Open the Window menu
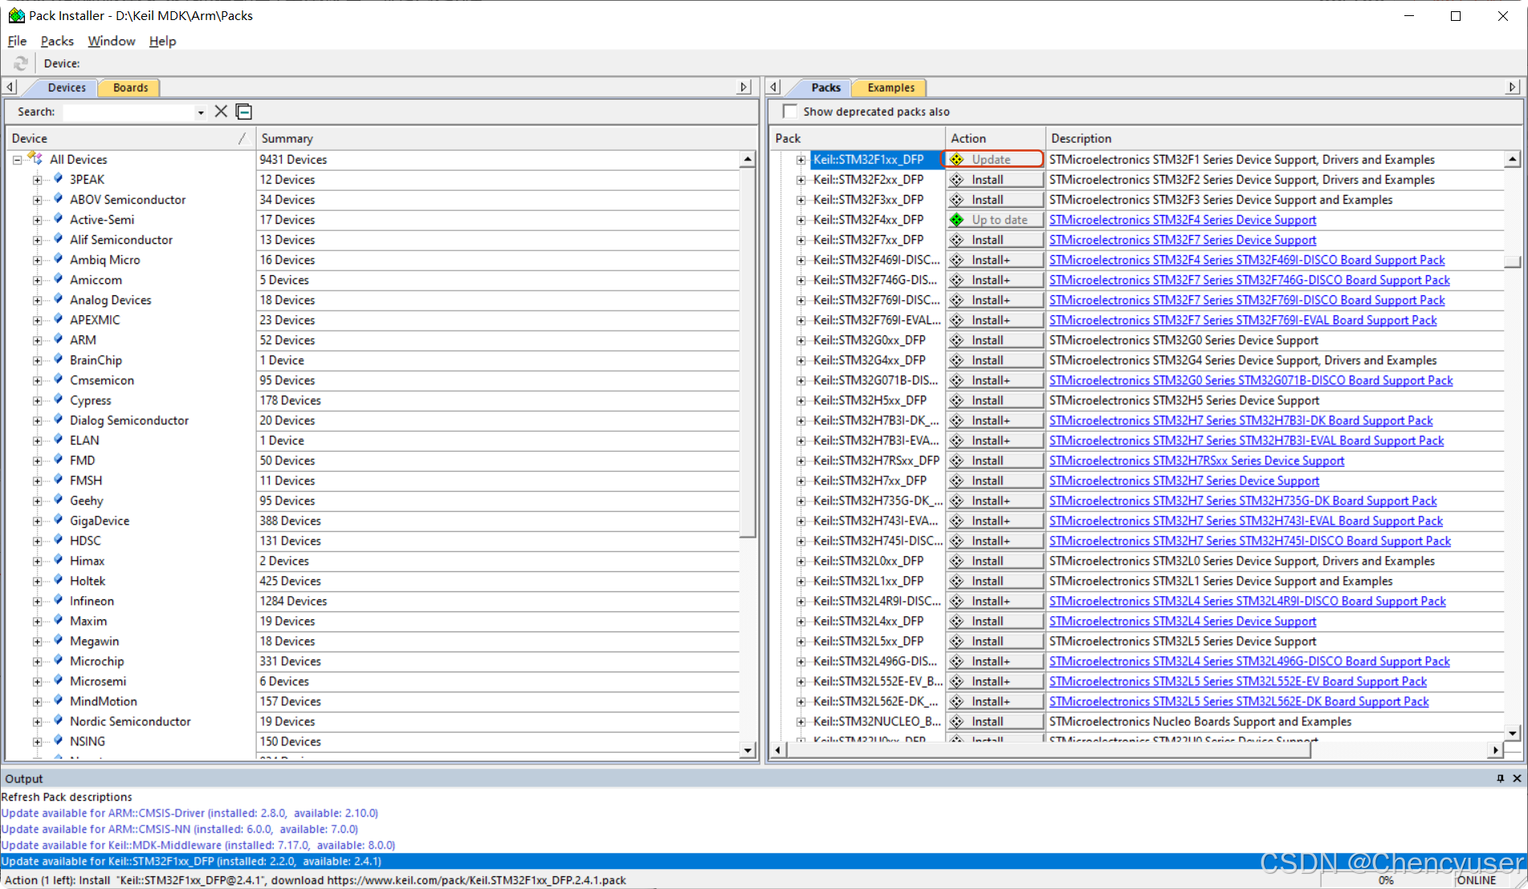1528x889 pixels. pyautogui.click(x=112, y=41)
